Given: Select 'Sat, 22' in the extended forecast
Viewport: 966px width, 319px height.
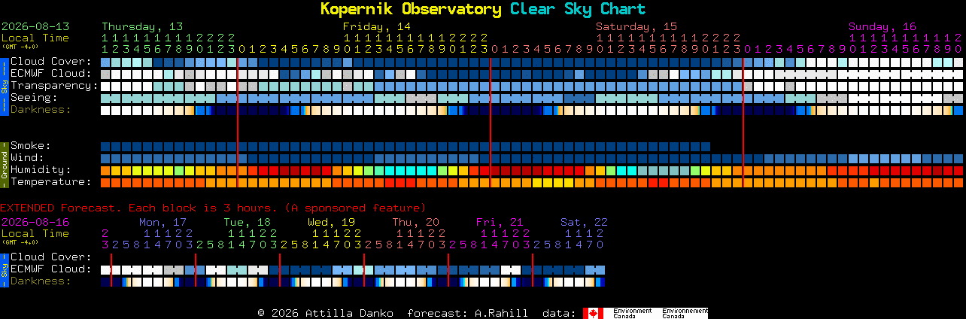Looking at the screenshot, I should pos(584,222).
